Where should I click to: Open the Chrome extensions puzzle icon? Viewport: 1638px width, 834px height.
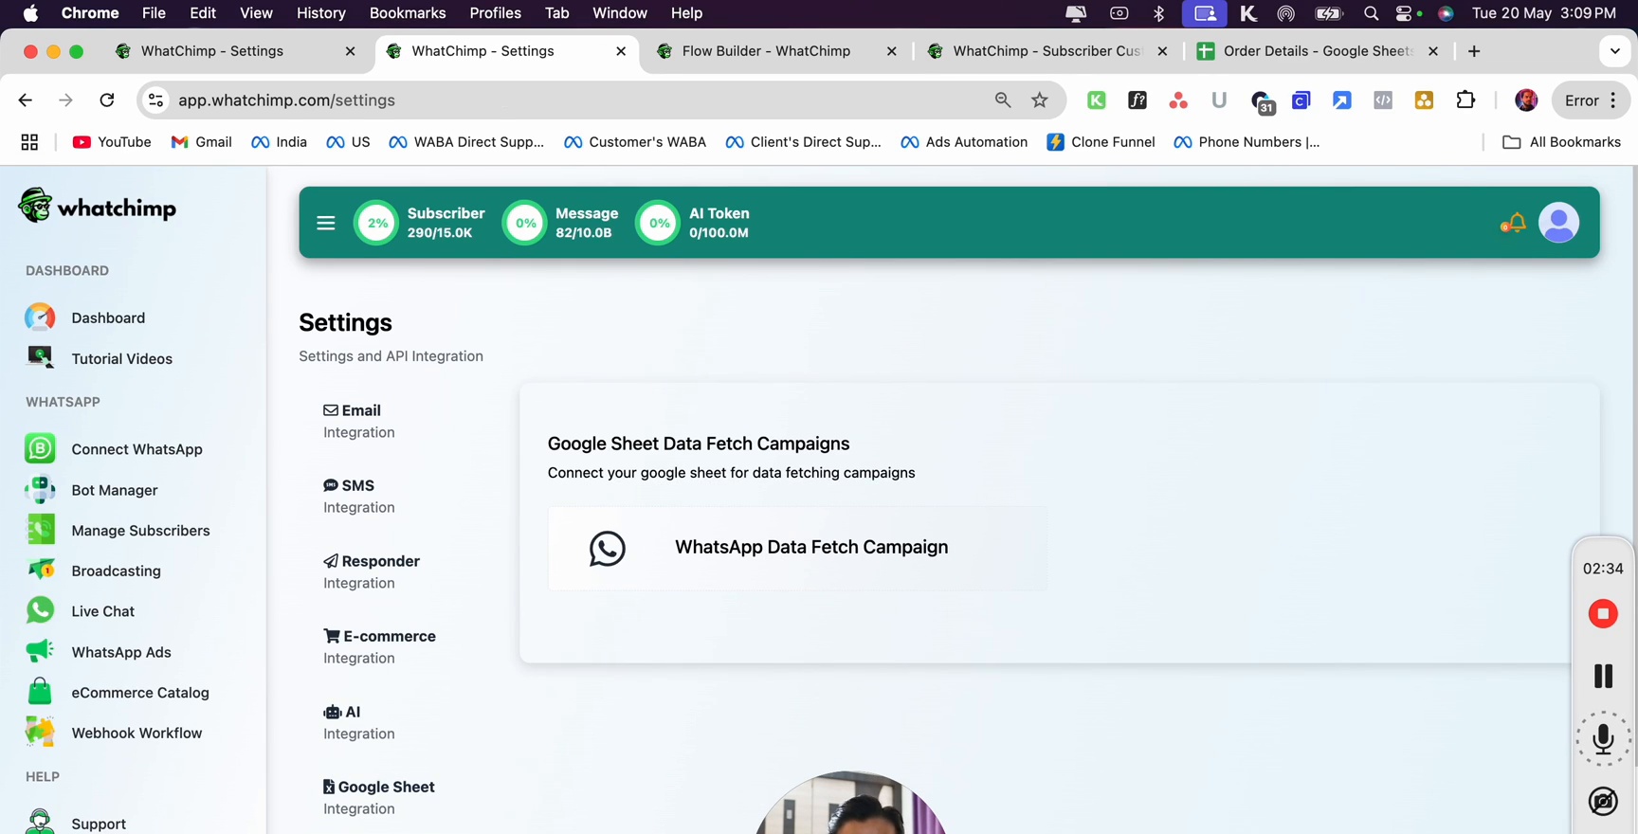pos(1465,100)
